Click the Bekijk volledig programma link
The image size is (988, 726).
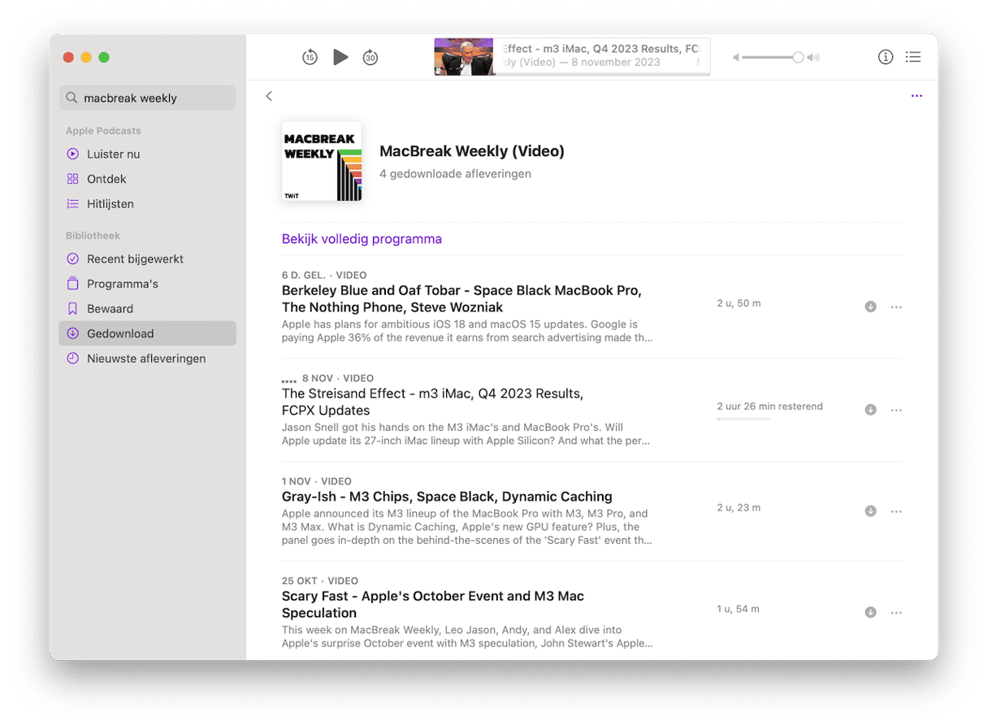pyautogui.click(x=362, y=239)
